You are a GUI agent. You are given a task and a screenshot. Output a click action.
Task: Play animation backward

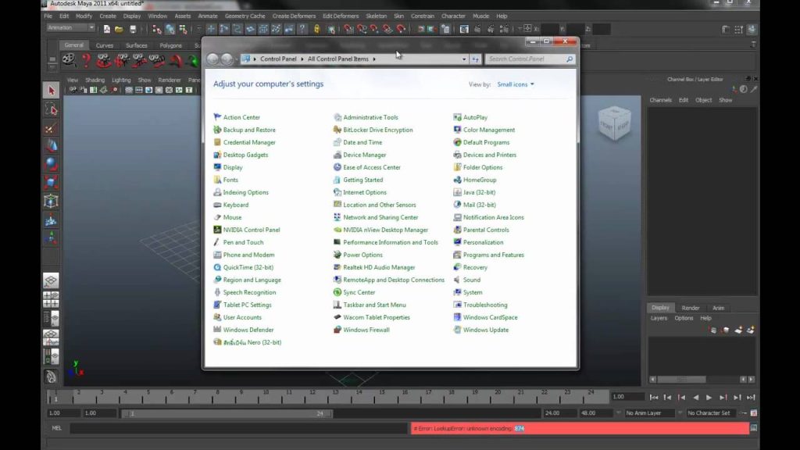click(x=695, y=398)
